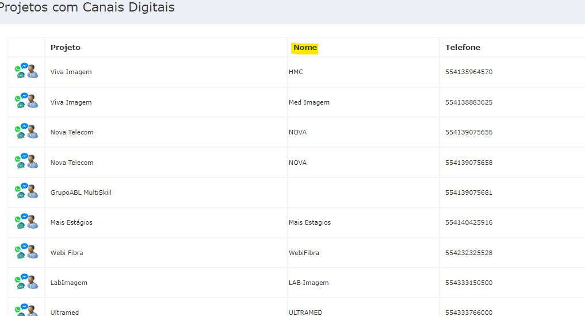Click the WebiFibra name cell
Screen dimensions: 585x316
pos(304,253)
